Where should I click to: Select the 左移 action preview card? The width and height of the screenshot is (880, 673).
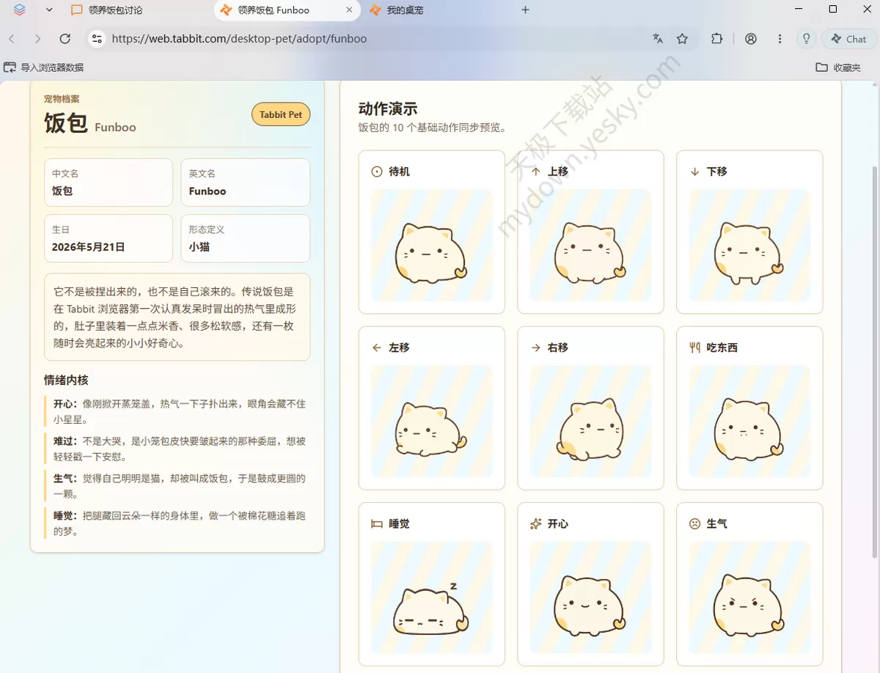pos(432,408)
